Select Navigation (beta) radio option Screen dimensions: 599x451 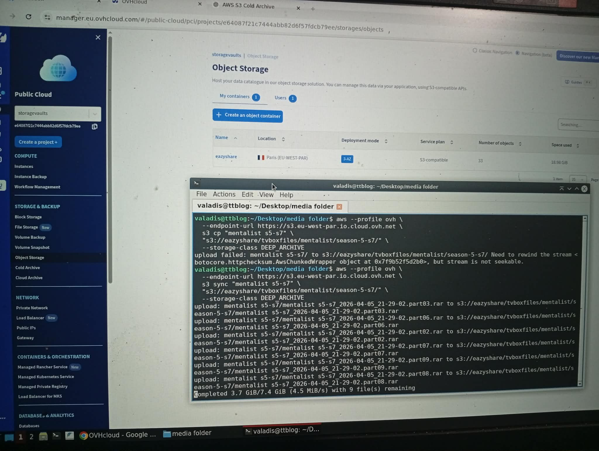[517, 53]
